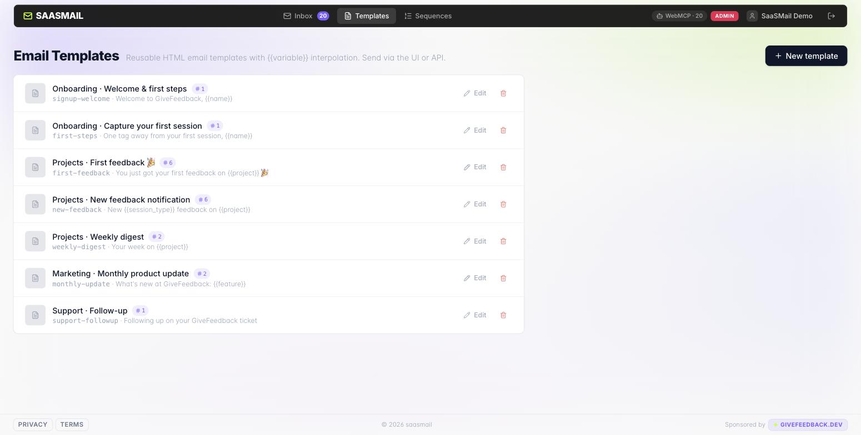The width and height of the screenshot is (861, 435).
Task: Click the WebMCP · 20 badge
Action: [679, 16]
